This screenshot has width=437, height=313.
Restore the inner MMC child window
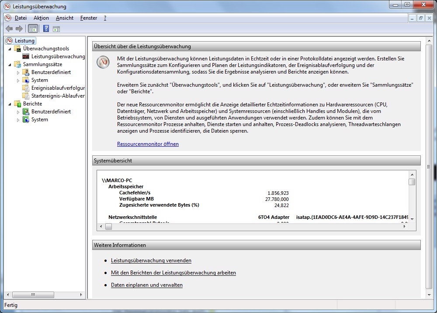[x=420, y=18]
